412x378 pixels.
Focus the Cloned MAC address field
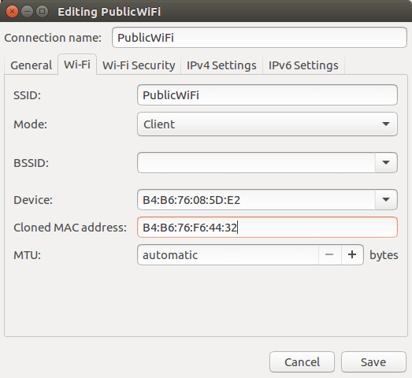(x=267, y=228)
